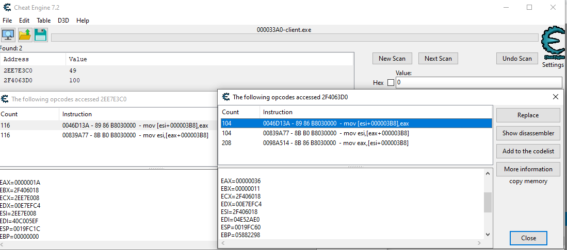Click icon of the 2EE7E3C0 opcodes window
This screenshot has width=567, height=250.
pyautogui.click(x=5, y=99)
